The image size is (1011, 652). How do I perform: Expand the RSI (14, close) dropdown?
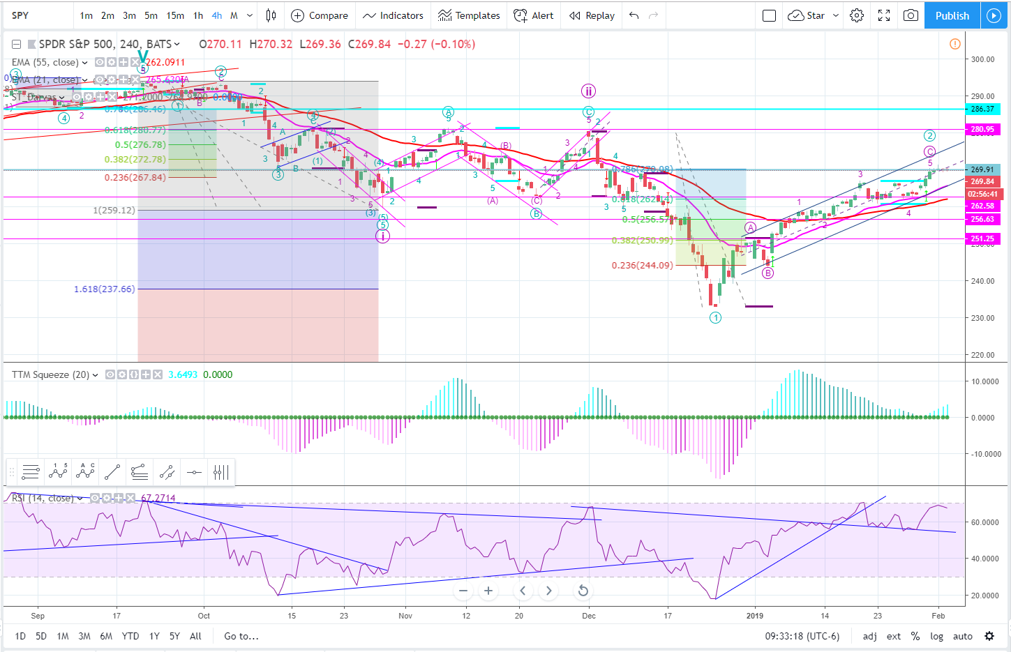(80, 498)
